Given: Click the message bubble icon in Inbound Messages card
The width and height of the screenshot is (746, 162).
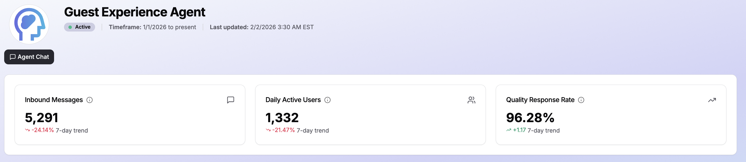Looking at the screenshot, I should 231,100.
